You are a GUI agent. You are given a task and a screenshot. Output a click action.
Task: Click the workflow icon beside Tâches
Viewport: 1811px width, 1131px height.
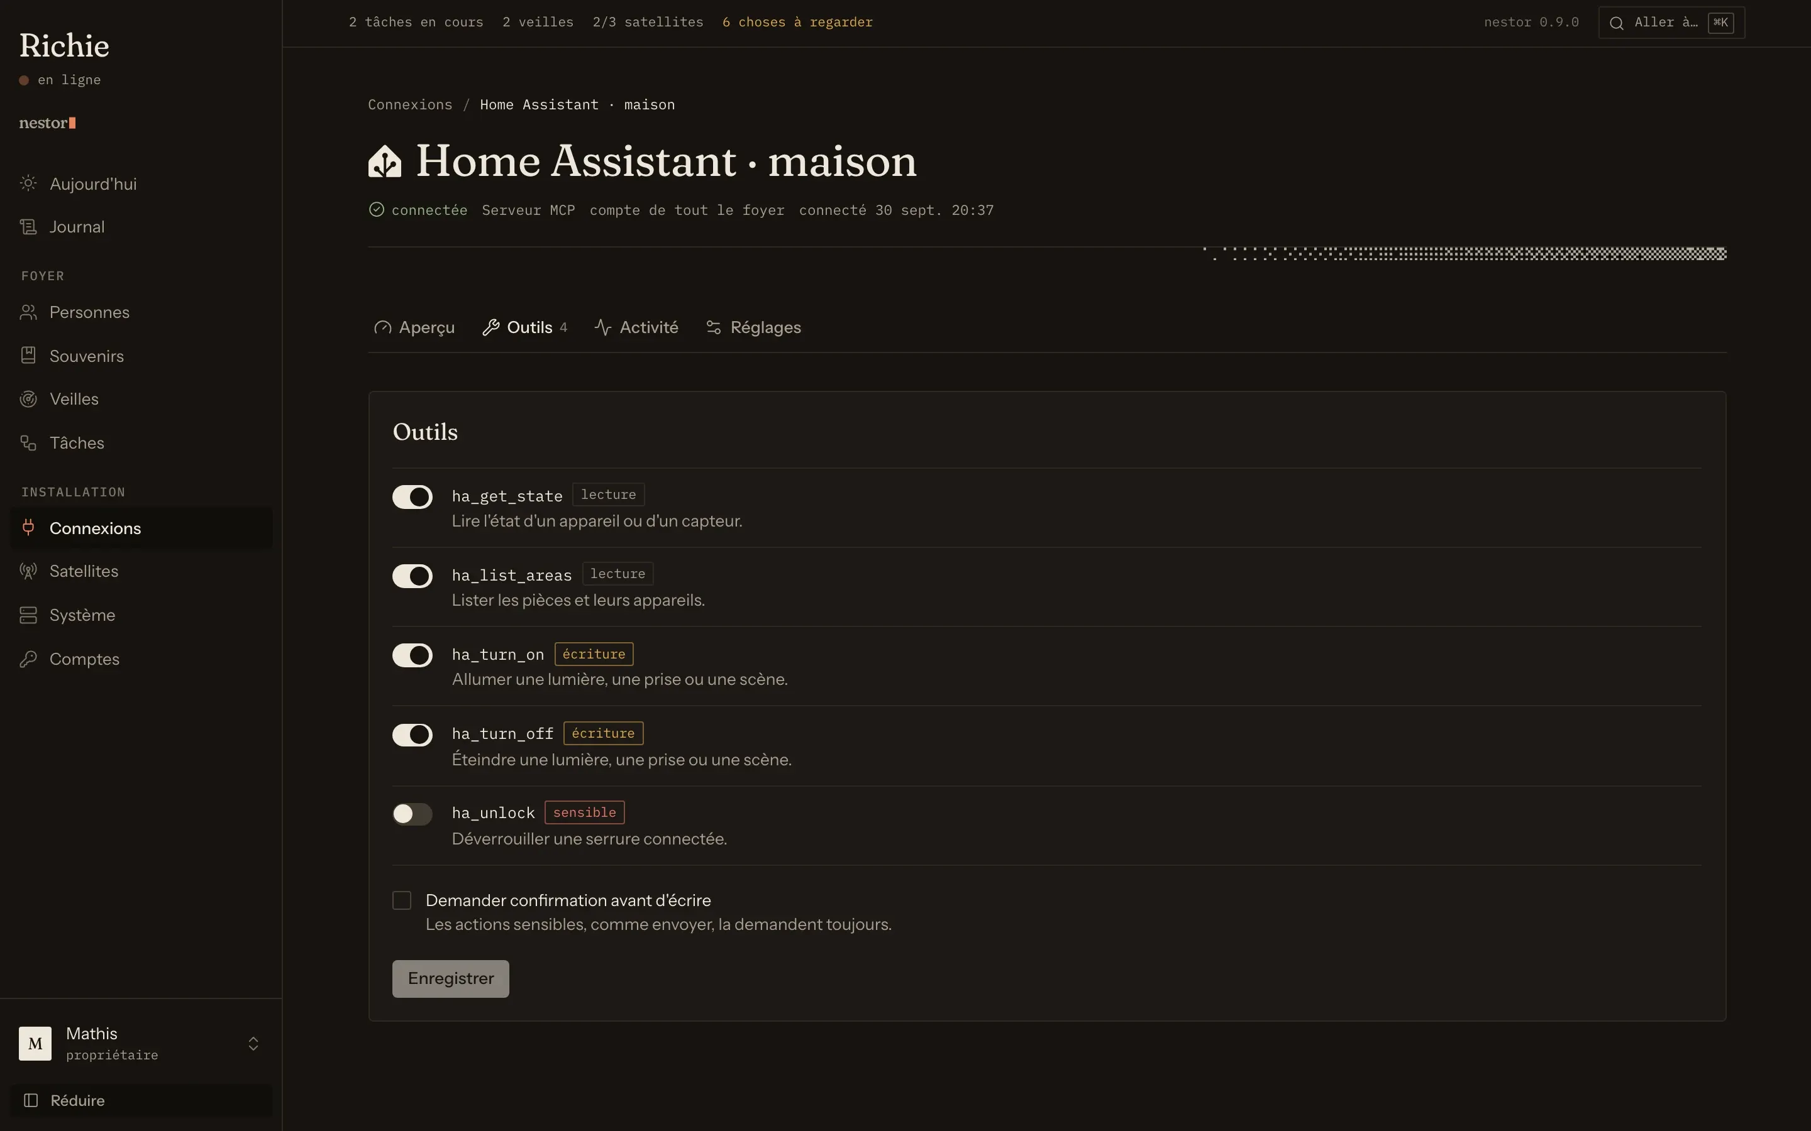click(28, 443)
